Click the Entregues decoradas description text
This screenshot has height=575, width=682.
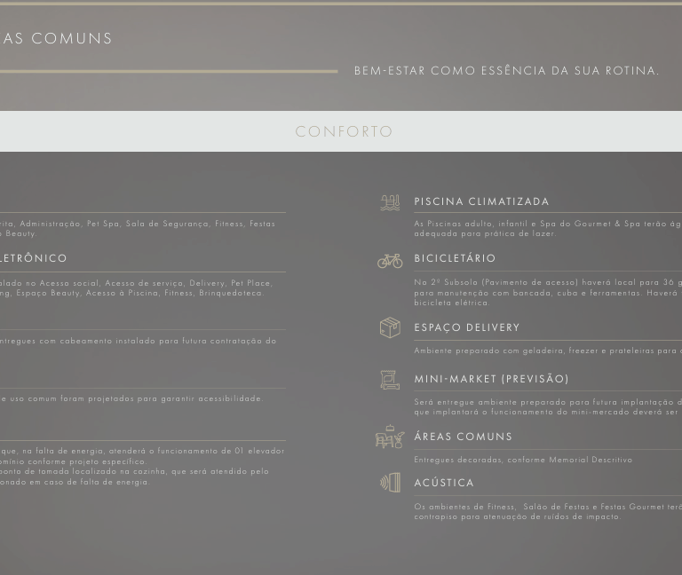click(523, 460)
